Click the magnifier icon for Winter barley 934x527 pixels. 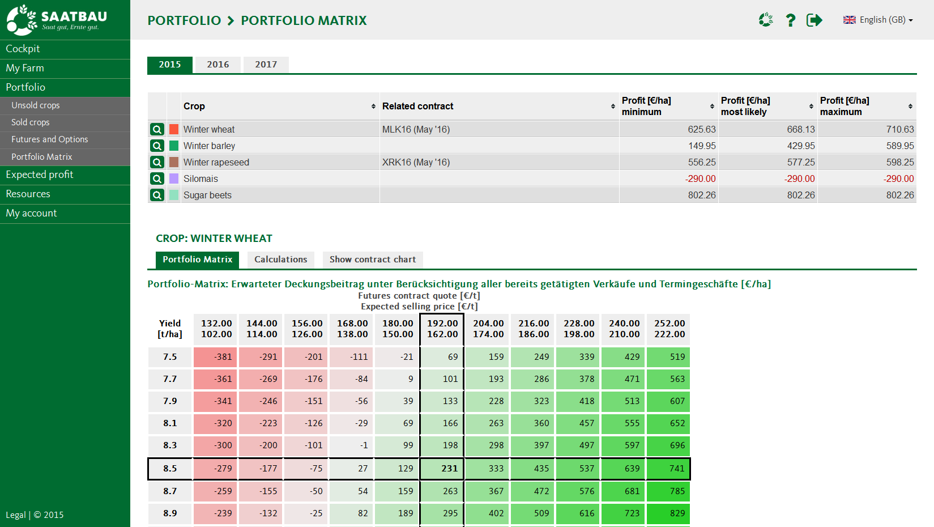(157, 146)
